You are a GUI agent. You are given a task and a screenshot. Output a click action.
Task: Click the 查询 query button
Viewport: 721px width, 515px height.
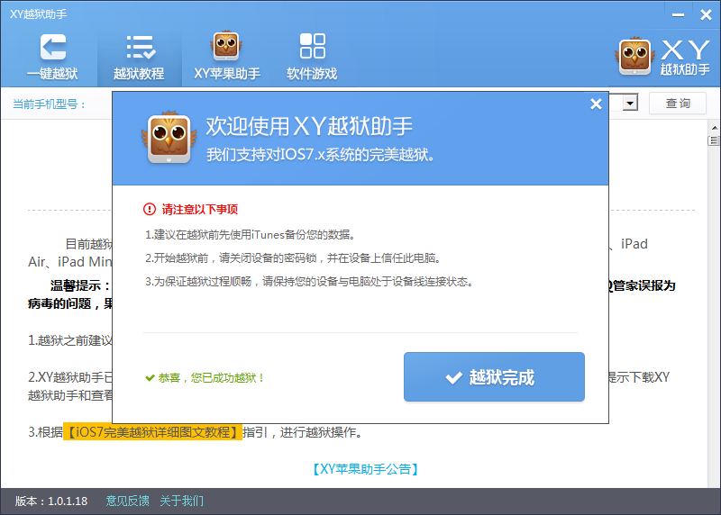[x=678, y=104]
